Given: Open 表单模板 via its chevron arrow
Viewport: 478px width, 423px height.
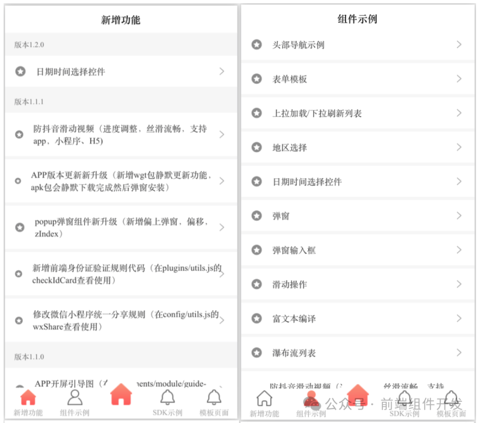Looking at the screenshot, I should pos(459,79).
